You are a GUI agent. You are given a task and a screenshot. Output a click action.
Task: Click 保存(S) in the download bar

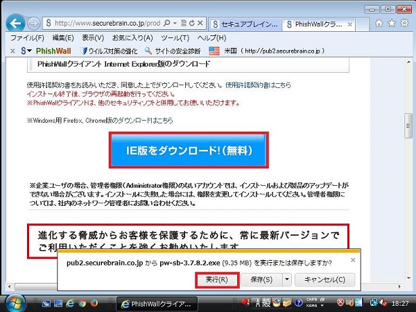[x=261, y=279]
